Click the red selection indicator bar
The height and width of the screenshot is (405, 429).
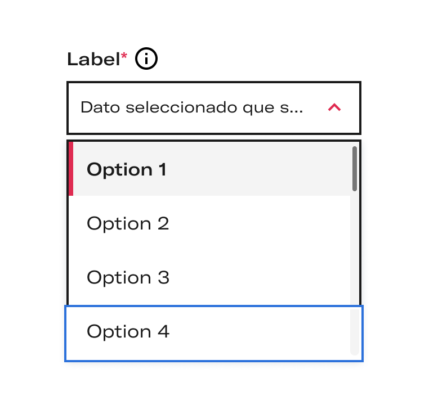pyautogui.click(x=71, y=169)
